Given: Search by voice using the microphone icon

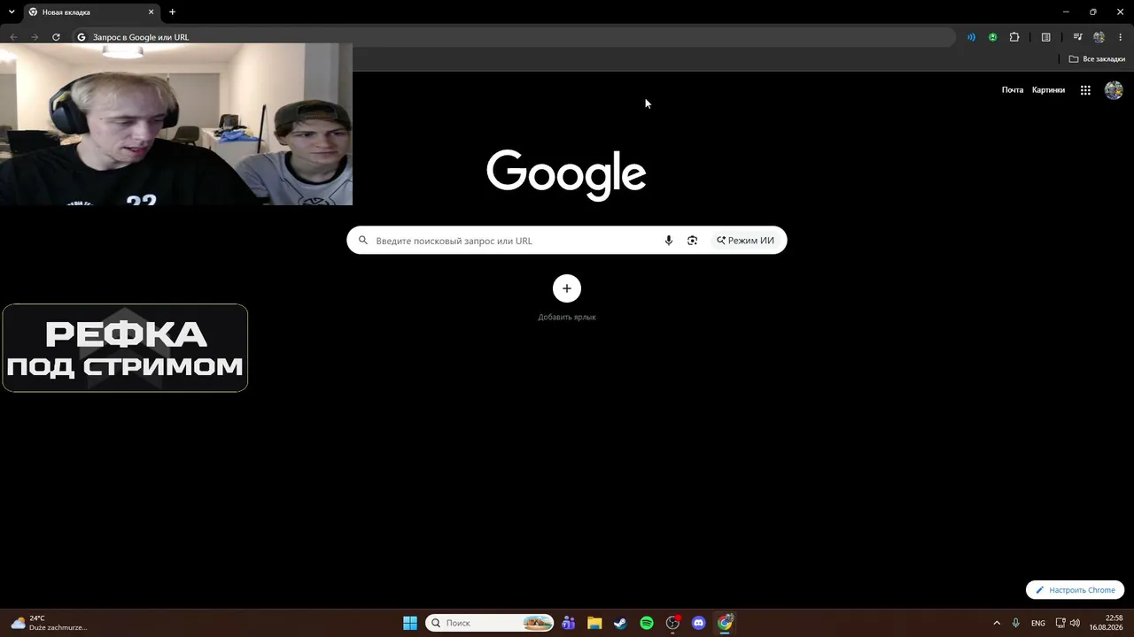Looking at the screenshot, I should pyautogui.click(x=669, y=241).
